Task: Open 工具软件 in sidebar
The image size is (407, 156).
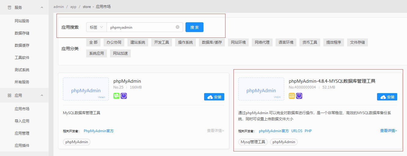Action: coord(22,58)
